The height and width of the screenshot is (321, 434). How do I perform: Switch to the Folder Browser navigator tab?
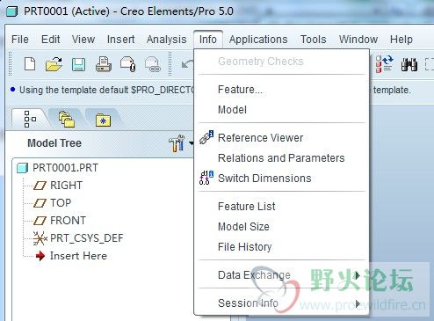[67, 119]
